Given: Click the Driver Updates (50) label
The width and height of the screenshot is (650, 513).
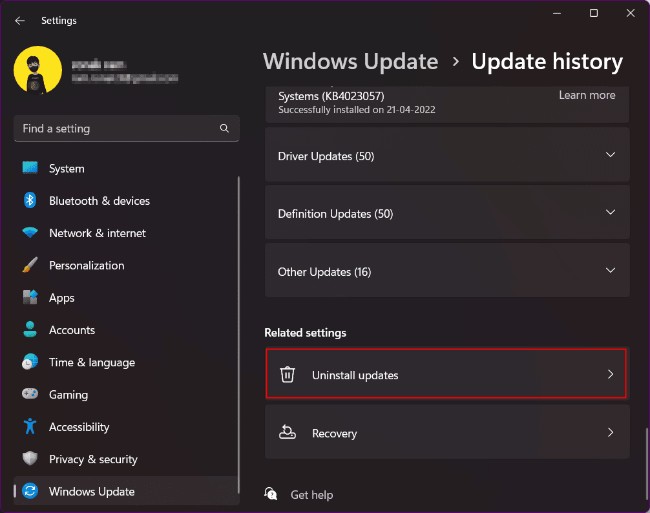Looking at the screenshot, I should 326,156.
